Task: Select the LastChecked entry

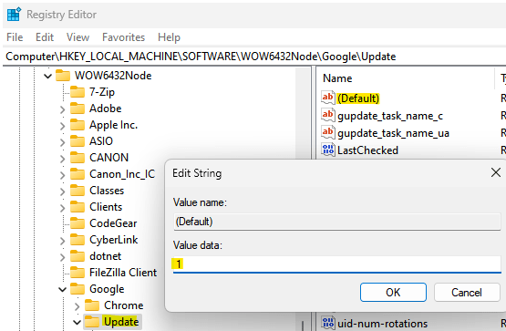Action: [367, 150]
